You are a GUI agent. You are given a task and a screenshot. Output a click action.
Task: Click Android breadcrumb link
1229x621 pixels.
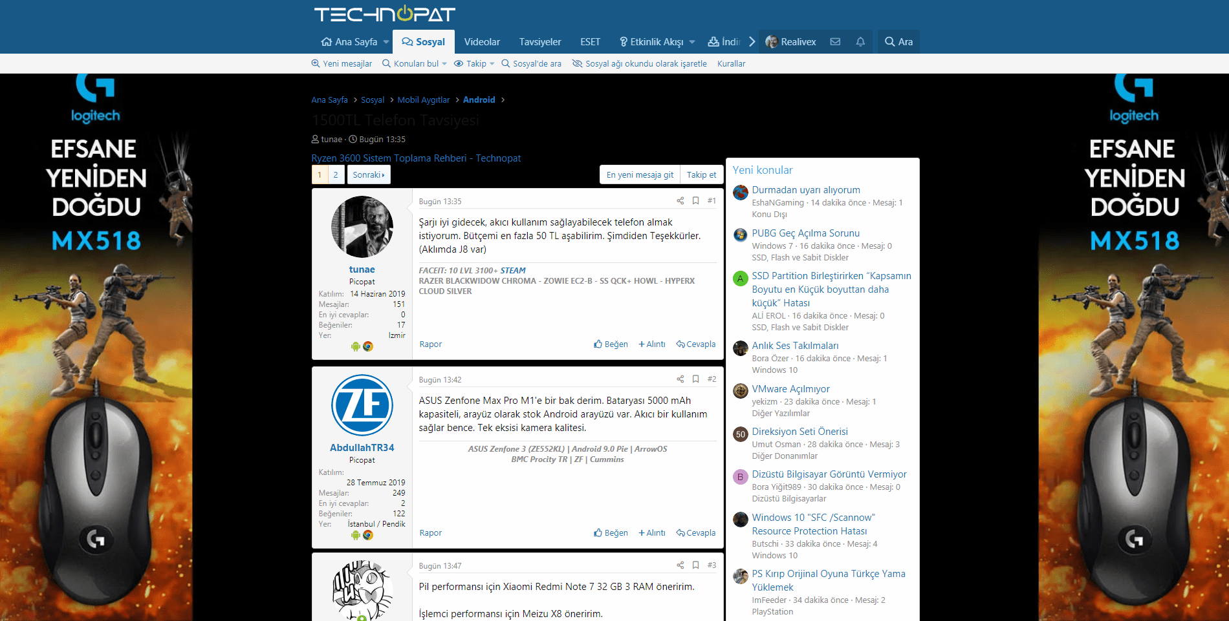[x=479, y=100]
